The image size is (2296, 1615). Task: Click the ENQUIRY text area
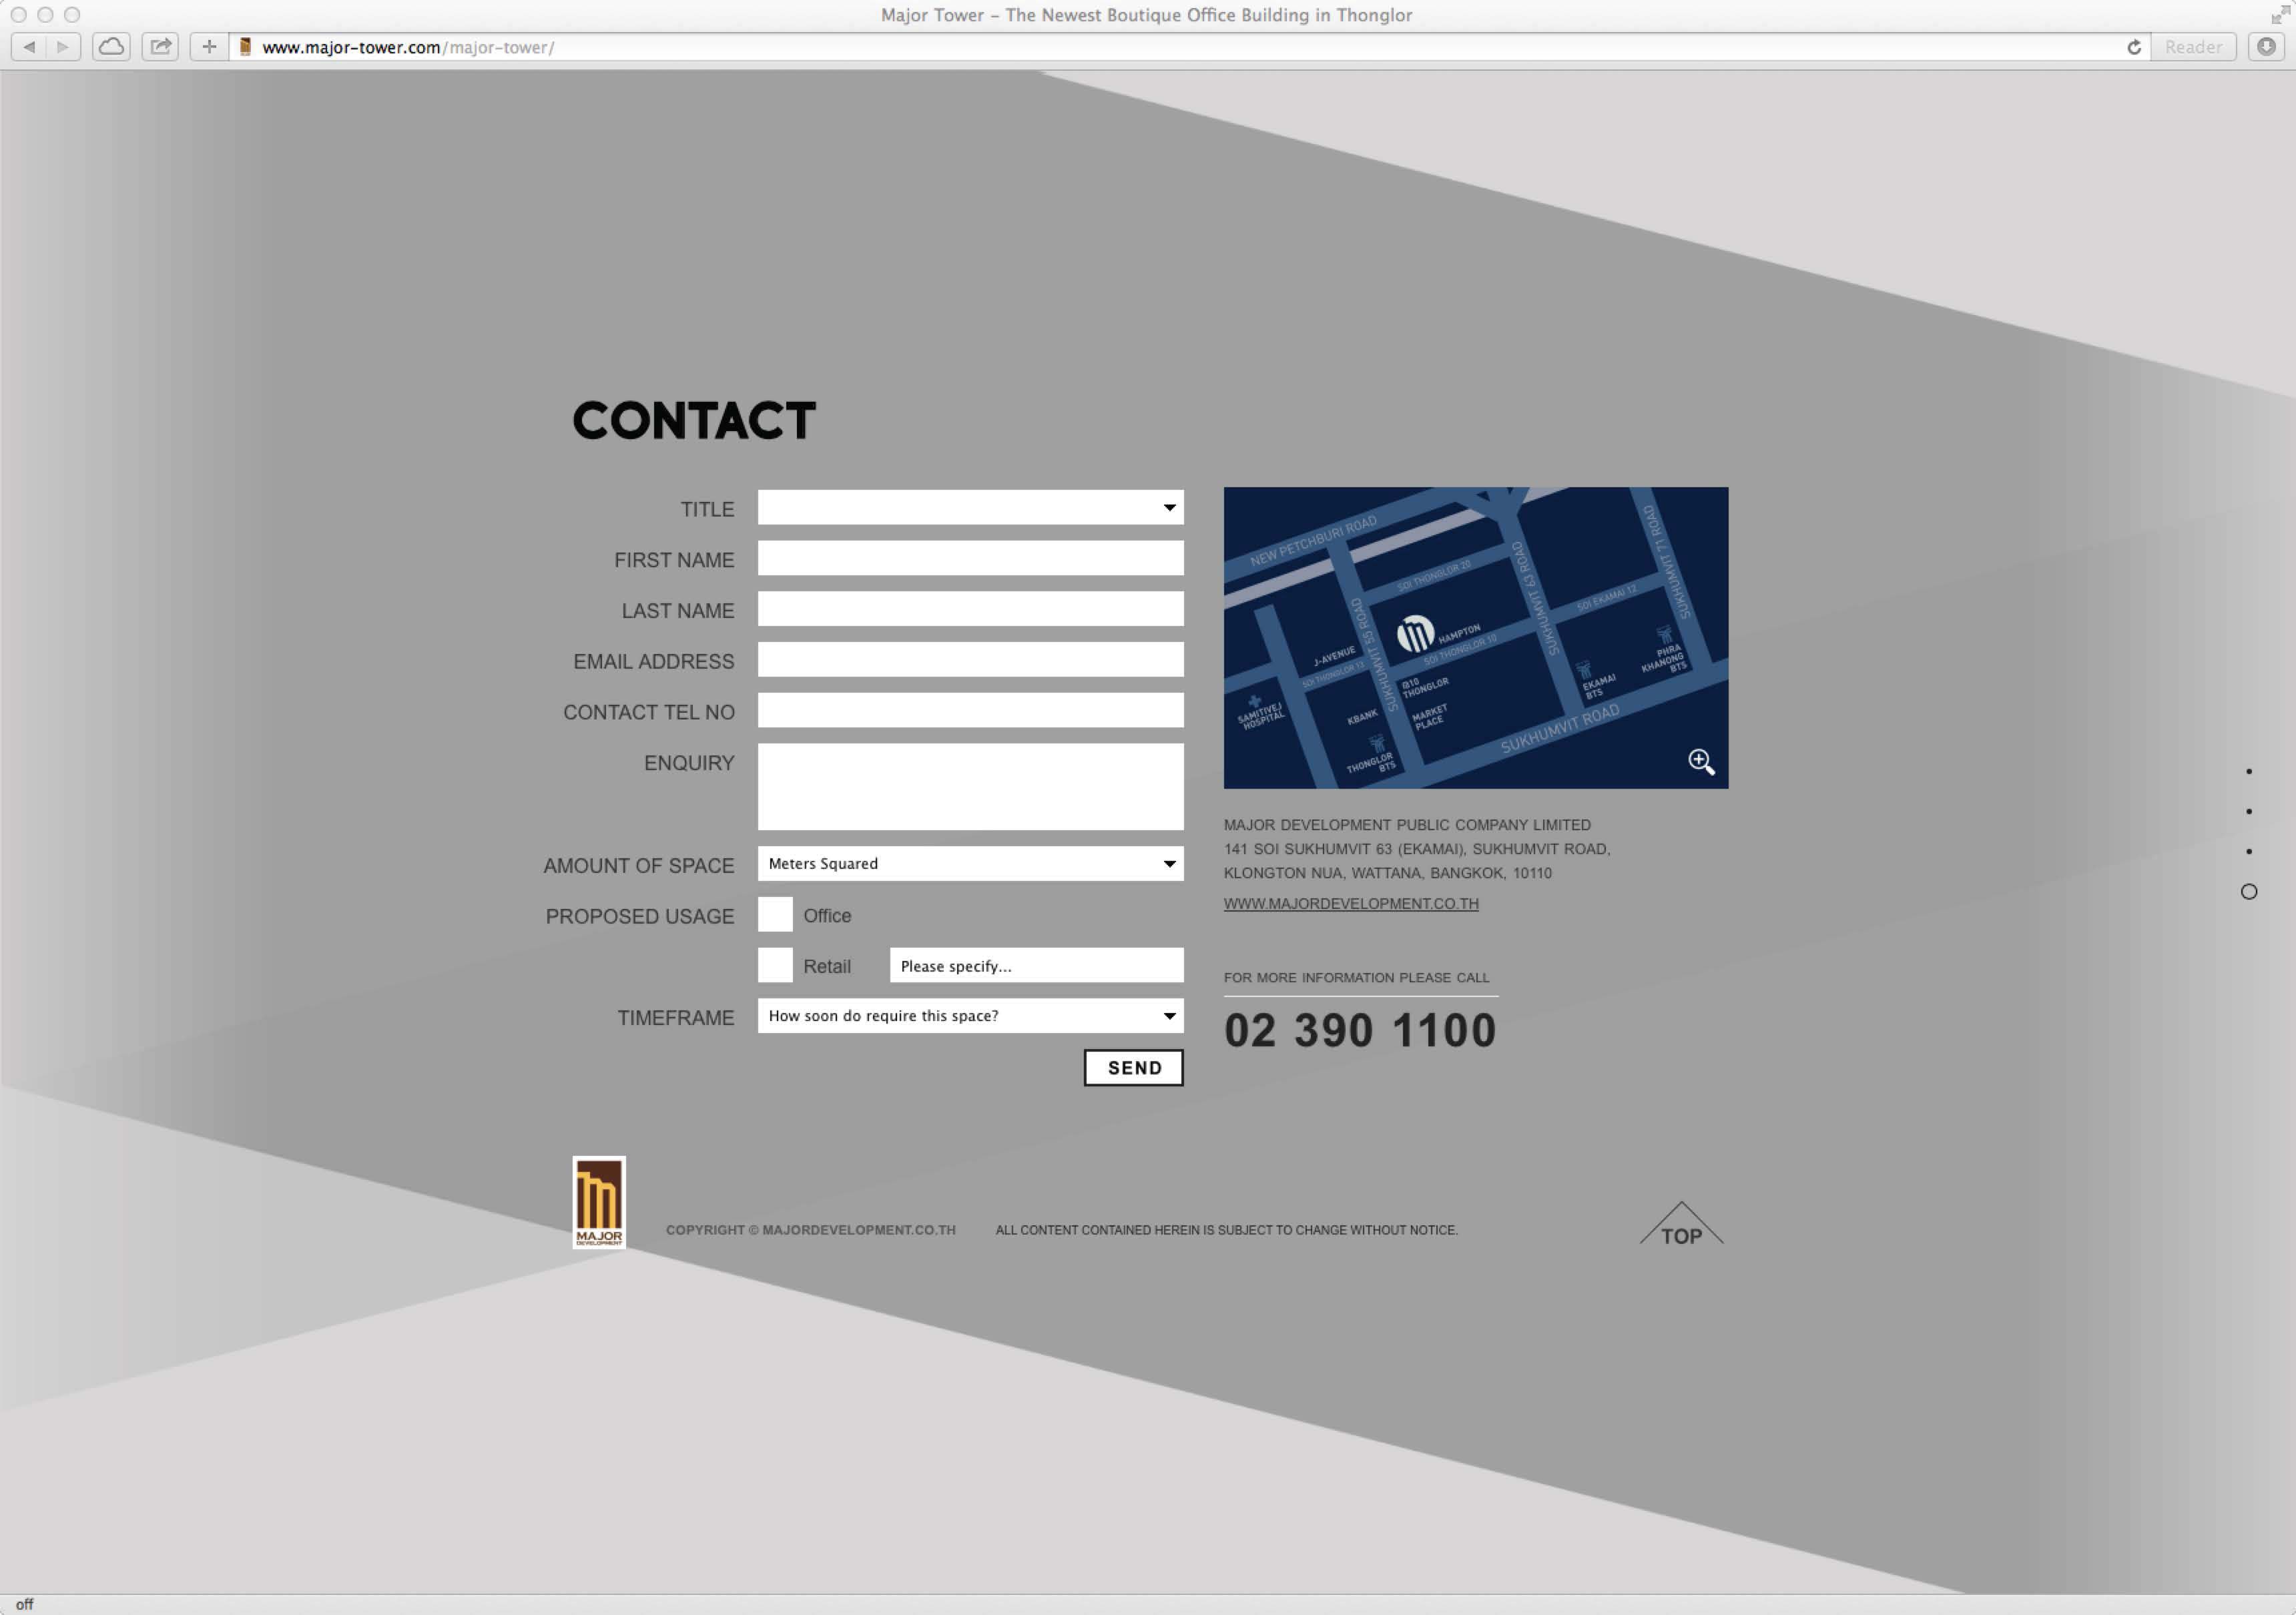tap(970, 787)
